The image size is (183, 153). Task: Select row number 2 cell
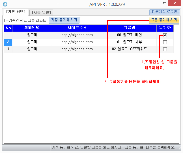click(x=8, y=42)
